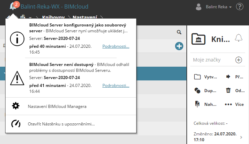Open Podrobnosti link for unavailable server notification
This screenshot has height=144, width=249.
(116, 85)
